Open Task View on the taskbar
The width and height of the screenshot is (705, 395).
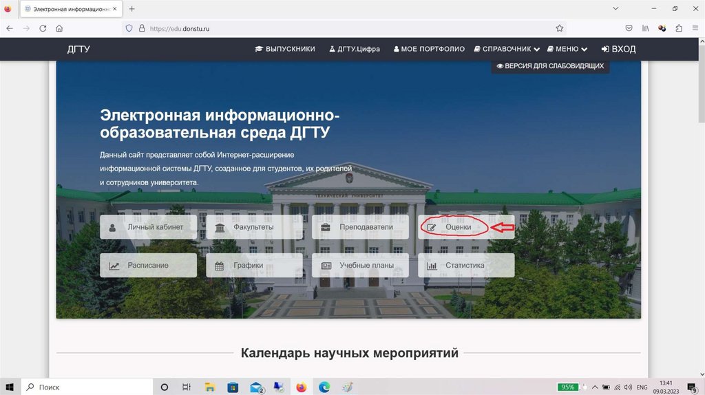click(186, 387)
